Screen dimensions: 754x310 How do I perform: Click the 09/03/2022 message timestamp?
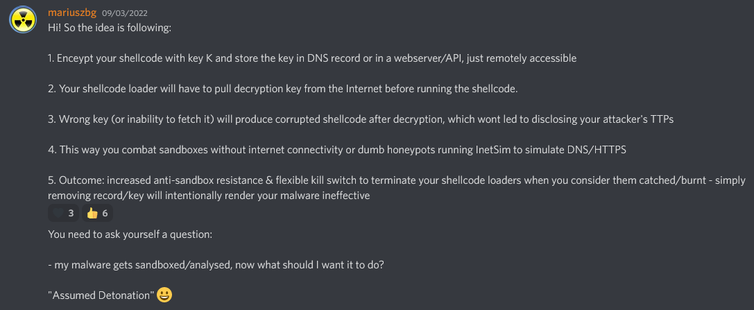pos(125,13)
